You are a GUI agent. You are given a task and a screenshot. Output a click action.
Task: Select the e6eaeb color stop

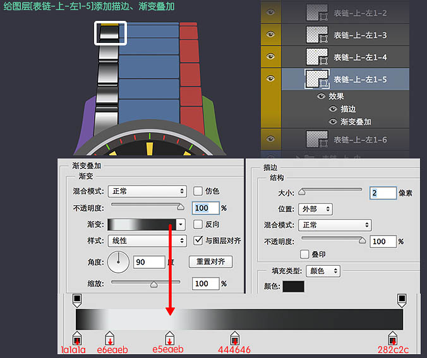109,338
